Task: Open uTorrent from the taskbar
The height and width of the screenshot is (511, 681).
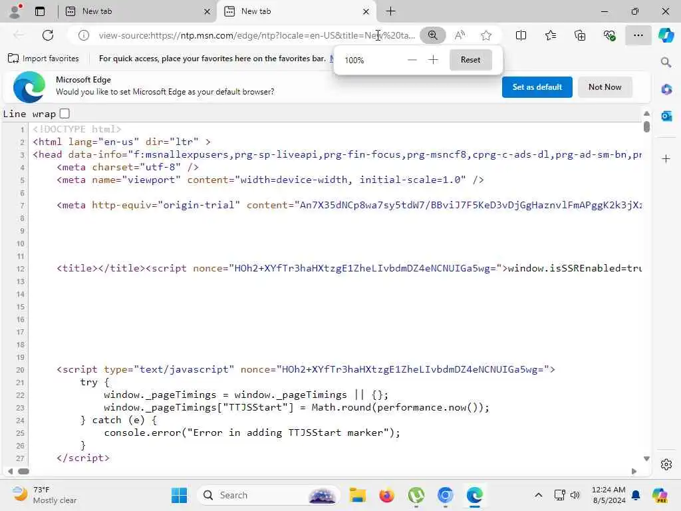Action: (x=416, y=495)
